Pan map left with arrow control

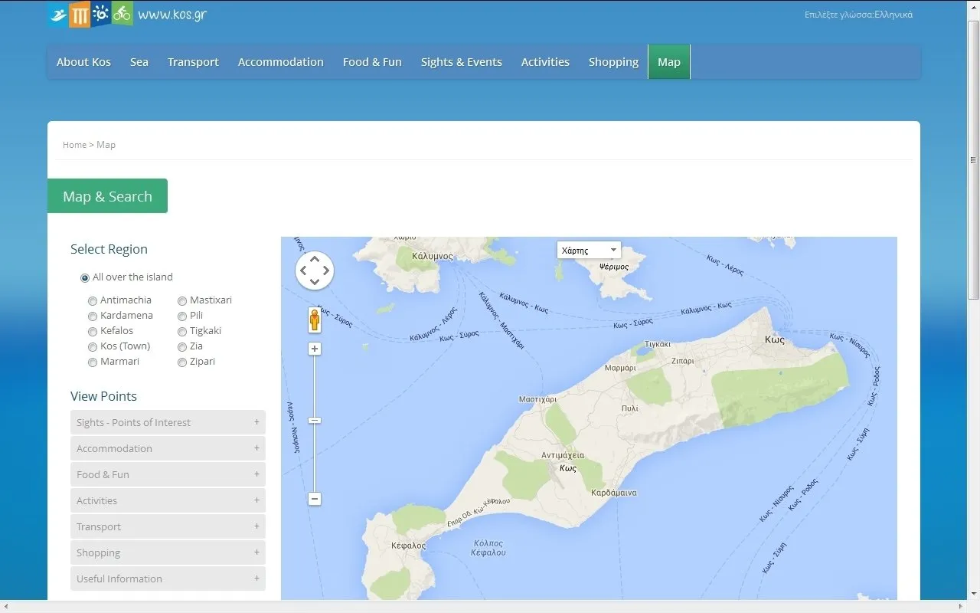pyautogui.click(x=303, y=270)
